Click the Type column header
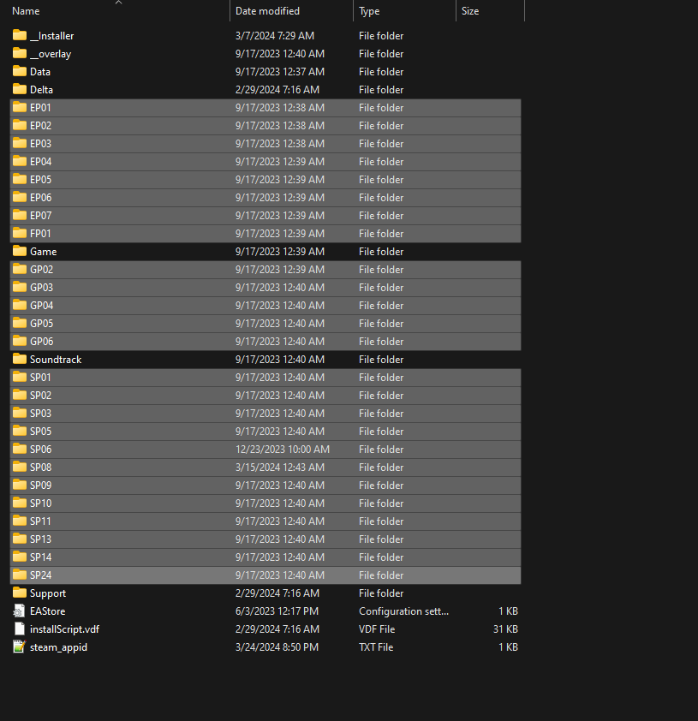698x721 pixels. pos(370,11)
